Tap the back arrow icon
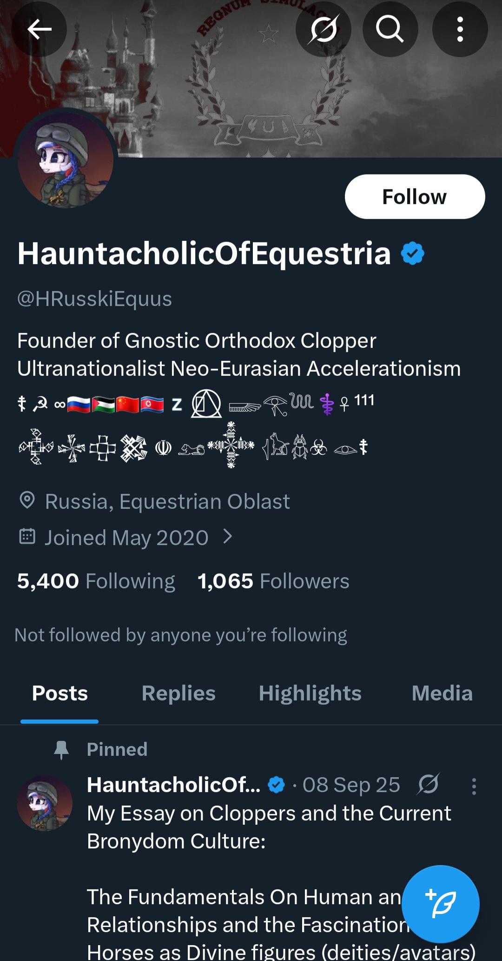 point(39,30)
